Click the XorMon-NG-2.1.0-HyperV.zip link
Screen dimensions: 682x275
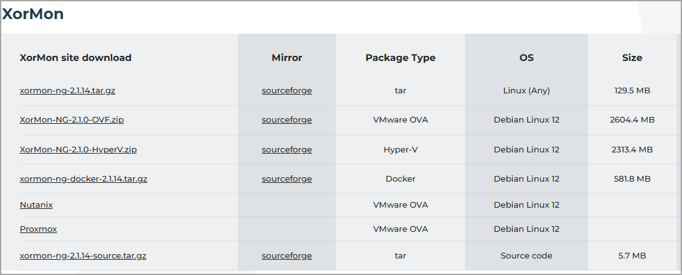78,150
